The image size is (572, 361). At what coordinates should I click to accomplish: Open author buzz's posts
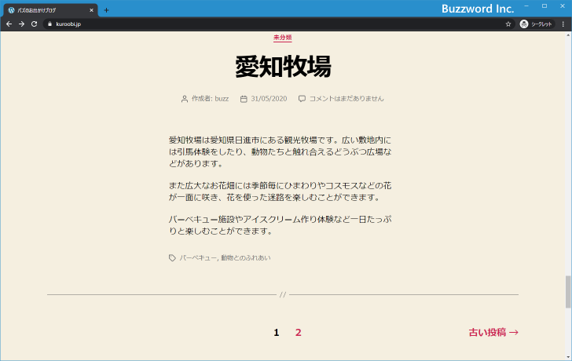pos(222,99)
